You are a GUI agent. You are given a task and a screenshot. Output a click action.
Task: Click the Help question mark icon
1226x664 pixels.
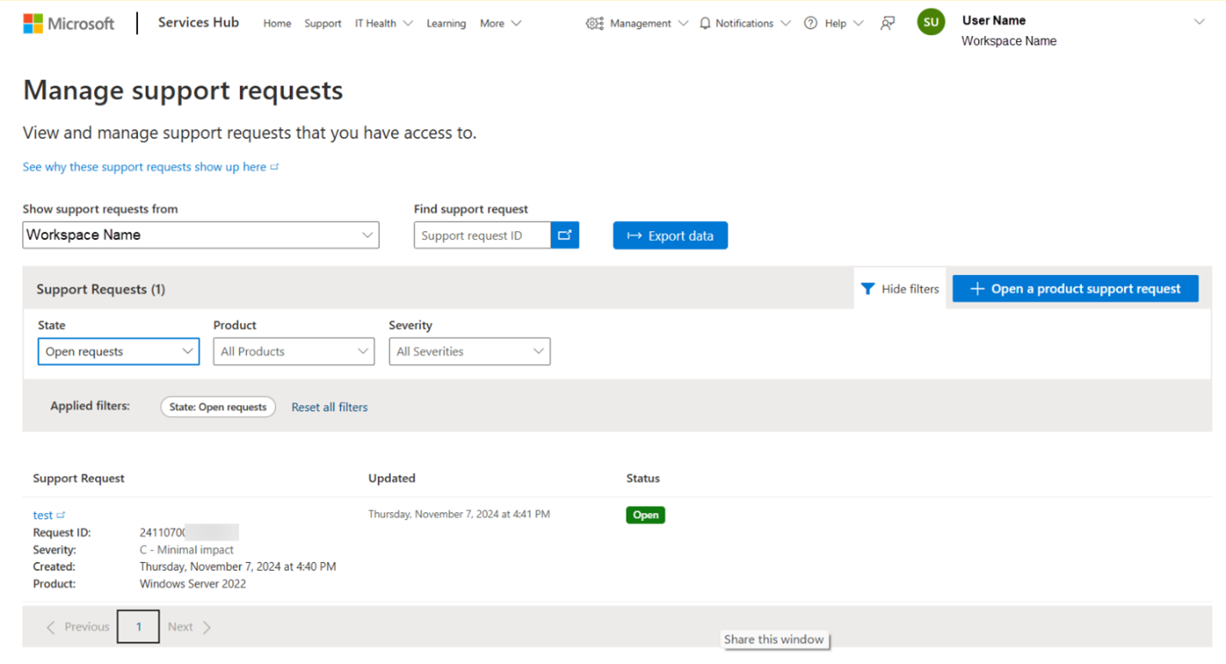pyautogui.click(x=810, y=23)
